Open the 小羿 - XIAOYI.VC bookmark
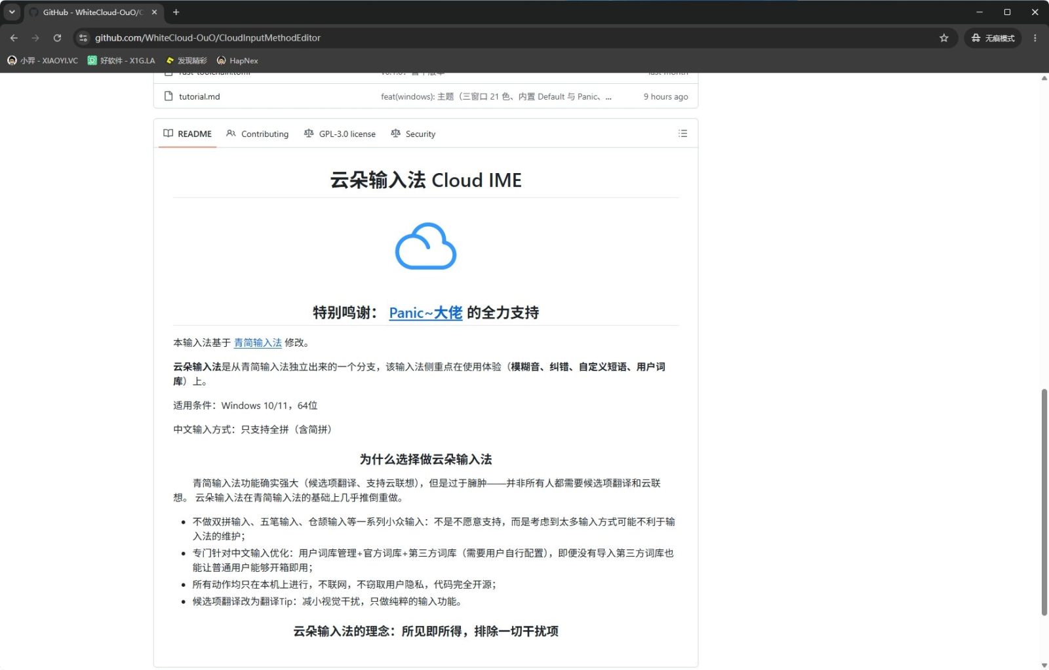1049x670 pixels. (43, 60)
